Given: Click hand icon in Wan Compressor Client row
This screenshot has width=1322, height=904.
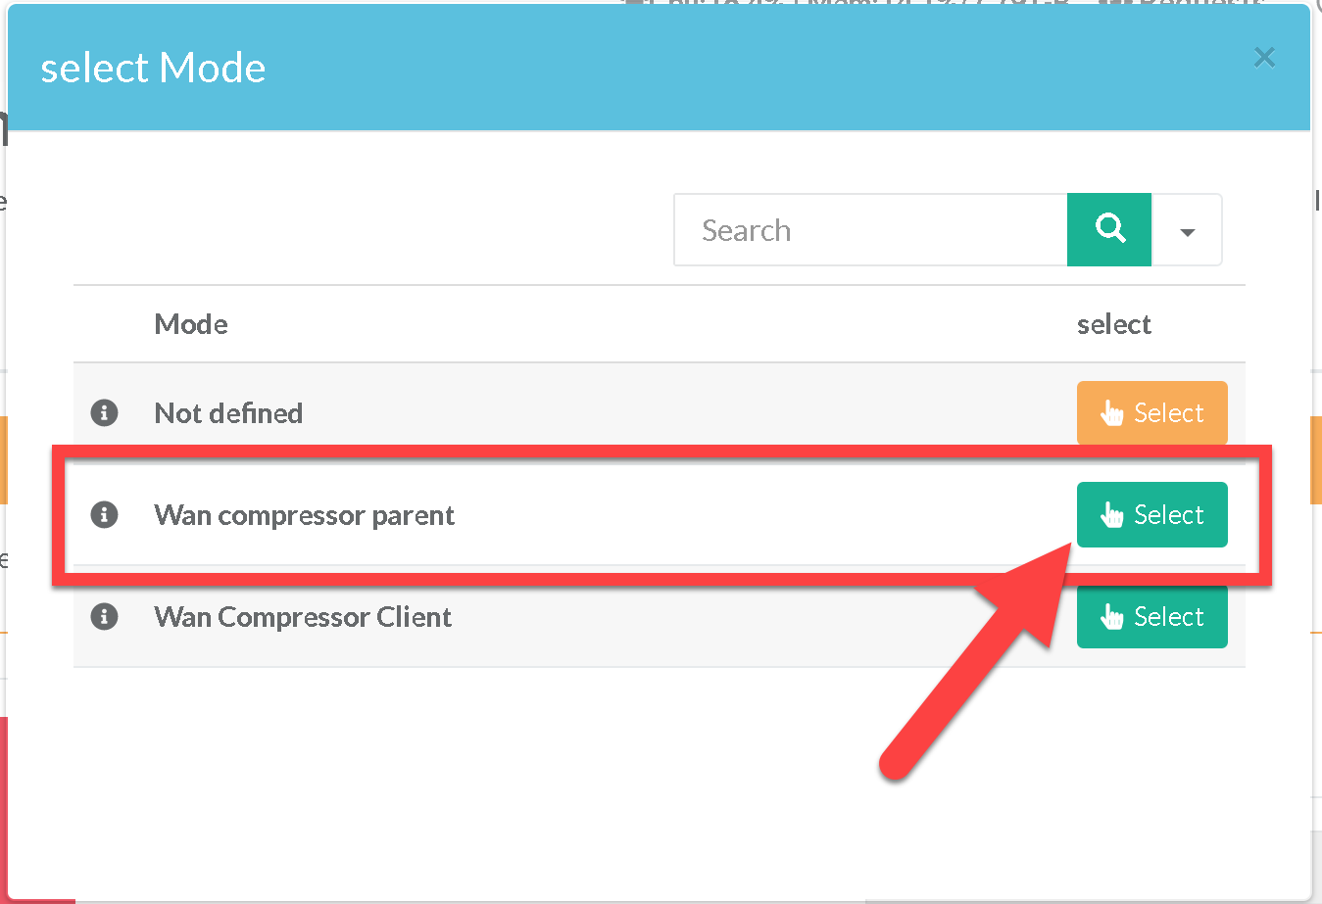Looking at the screenshot, I should point(1112,617).
